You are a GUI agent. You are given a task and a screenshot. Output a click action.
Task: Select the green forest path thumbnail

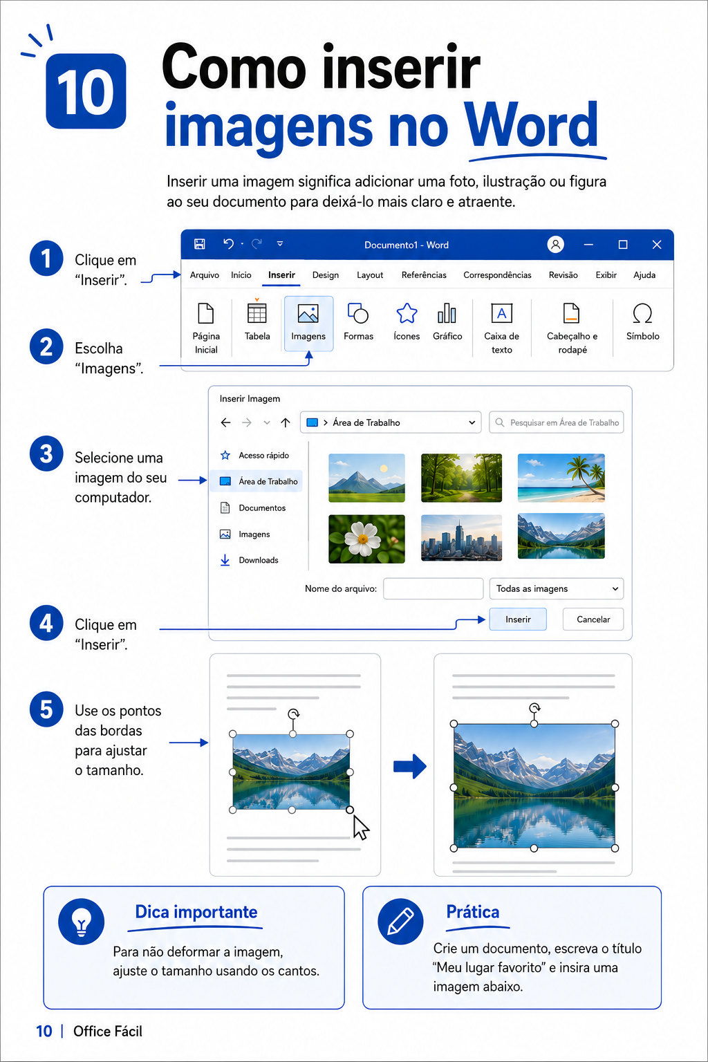(x=461, y=478)
